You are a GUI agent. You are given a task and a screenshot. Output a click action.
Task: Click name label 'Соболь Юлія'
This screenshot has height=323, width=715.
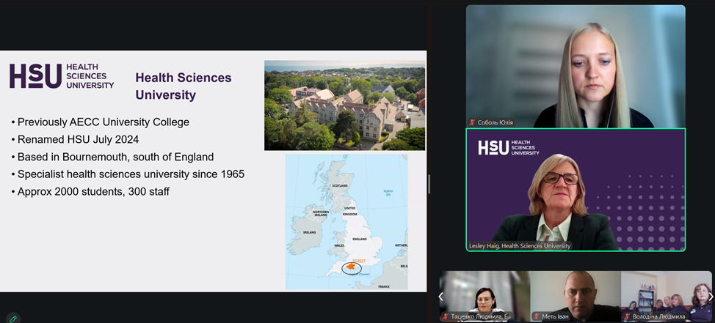click(496, 122)
